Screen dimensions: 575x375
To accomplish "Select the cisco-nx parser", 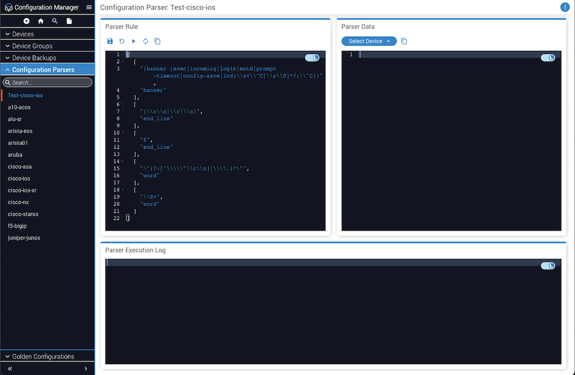I will [19, 202].
